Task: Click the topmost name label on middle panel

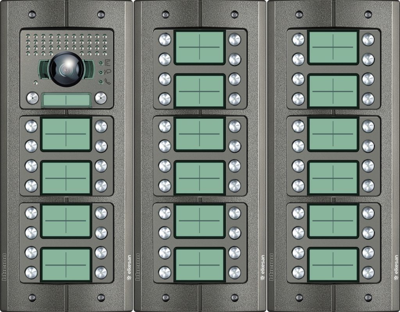Action: (x=199, y=48)
